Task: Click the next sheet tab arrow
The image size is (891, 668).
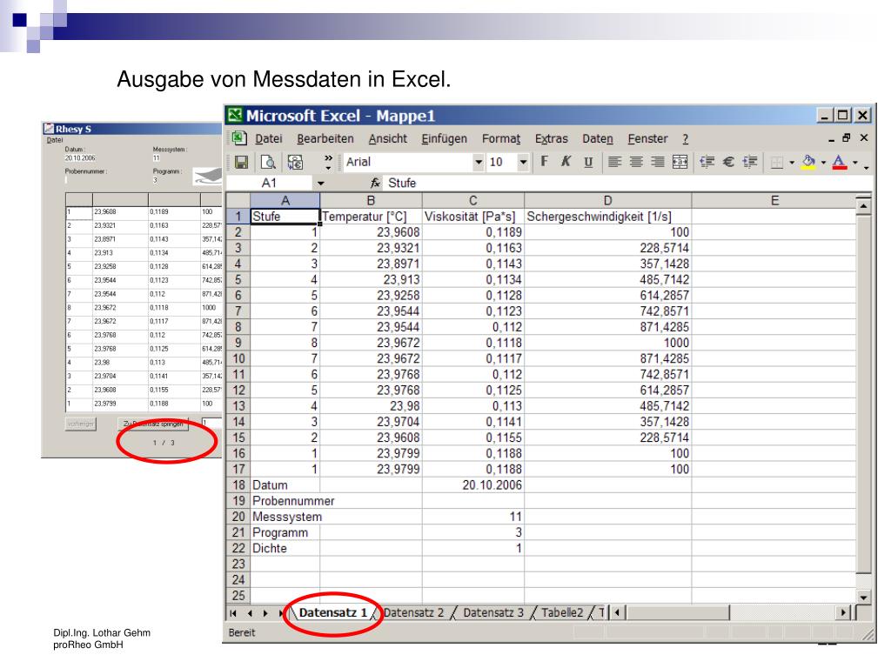Action: coord(265,613)
